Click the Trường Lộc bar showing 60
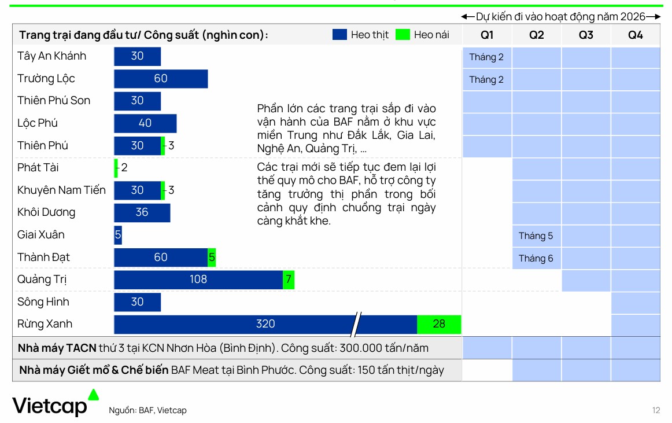Viewport: 672px width, 423px height. tap(161, 79)
